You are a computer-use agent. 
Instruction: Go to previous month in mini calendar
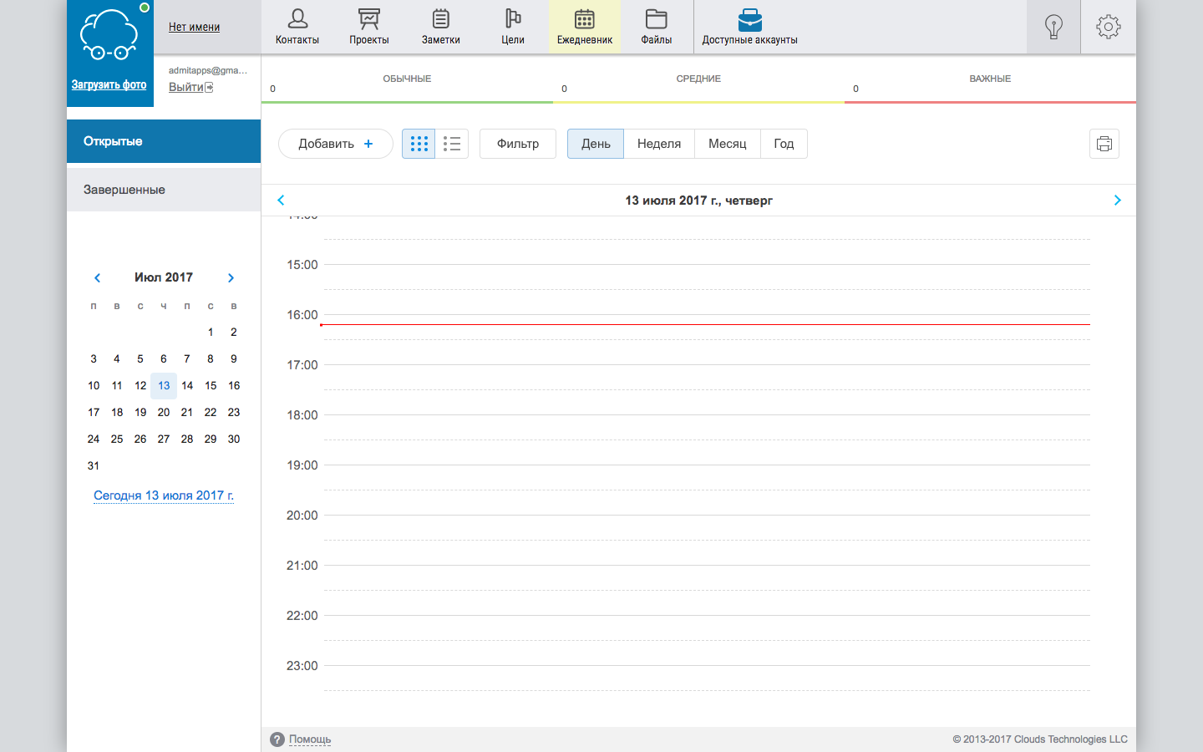point(97,277)
